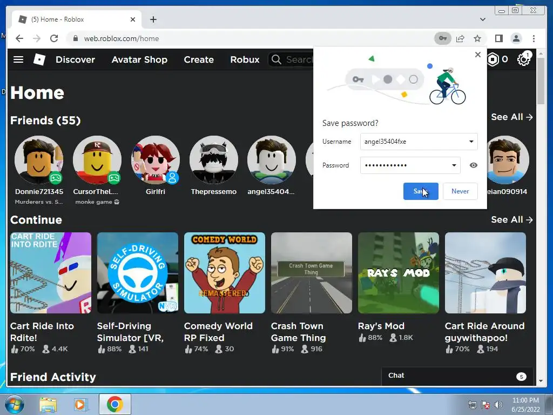553x415 pixels.
Task: Click the Friend Activity heading
Action: pyautogui.click(x=53, y=377)
